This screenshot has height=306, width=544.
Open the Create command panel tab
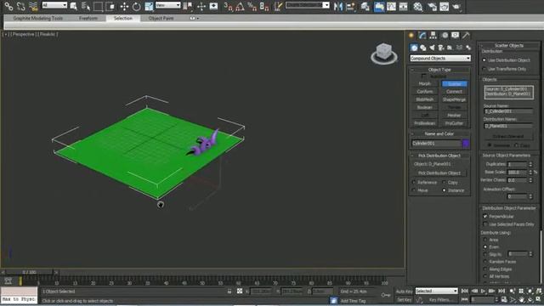(x=411, y=35)
